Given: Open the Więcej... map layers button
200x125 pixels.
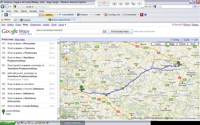Looking at the screenshot, I should (x=158, y=44).
